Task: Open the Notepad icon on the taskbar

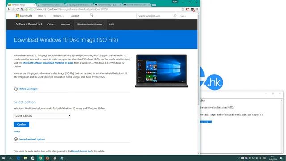Action: point(62,158)
